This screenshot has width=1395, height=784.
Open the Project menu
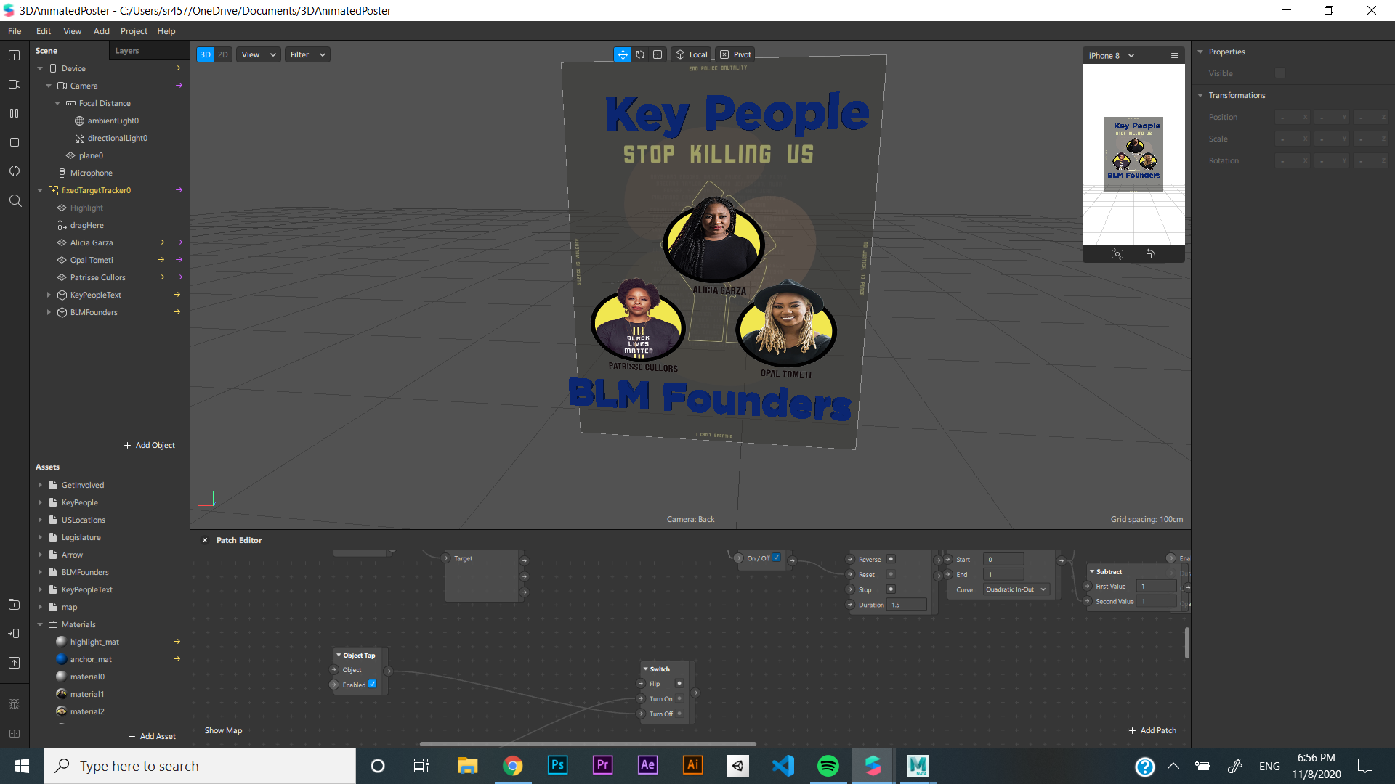click(134, 31)
